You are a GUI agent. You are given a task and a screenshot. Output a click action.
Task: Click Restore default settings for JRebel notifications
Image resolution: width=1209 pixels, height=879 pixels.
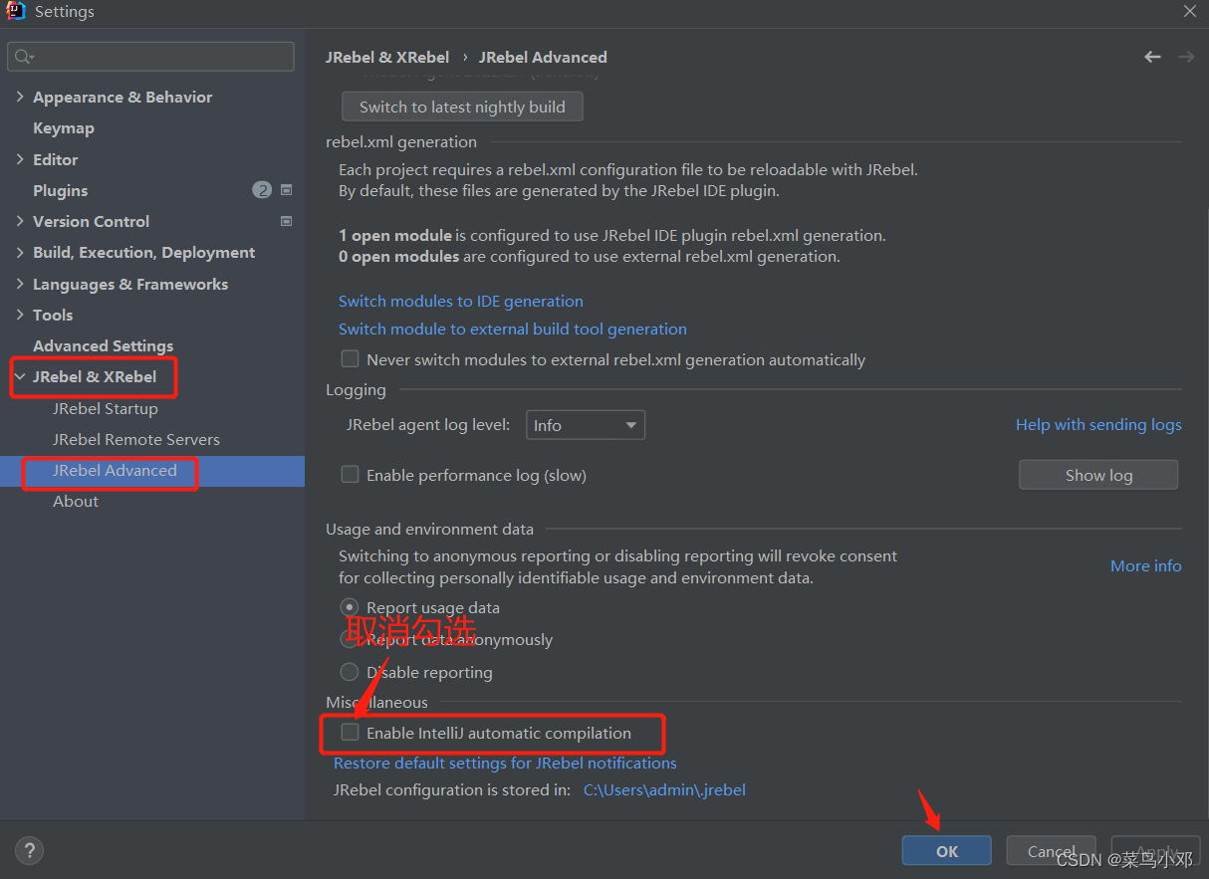505,763
